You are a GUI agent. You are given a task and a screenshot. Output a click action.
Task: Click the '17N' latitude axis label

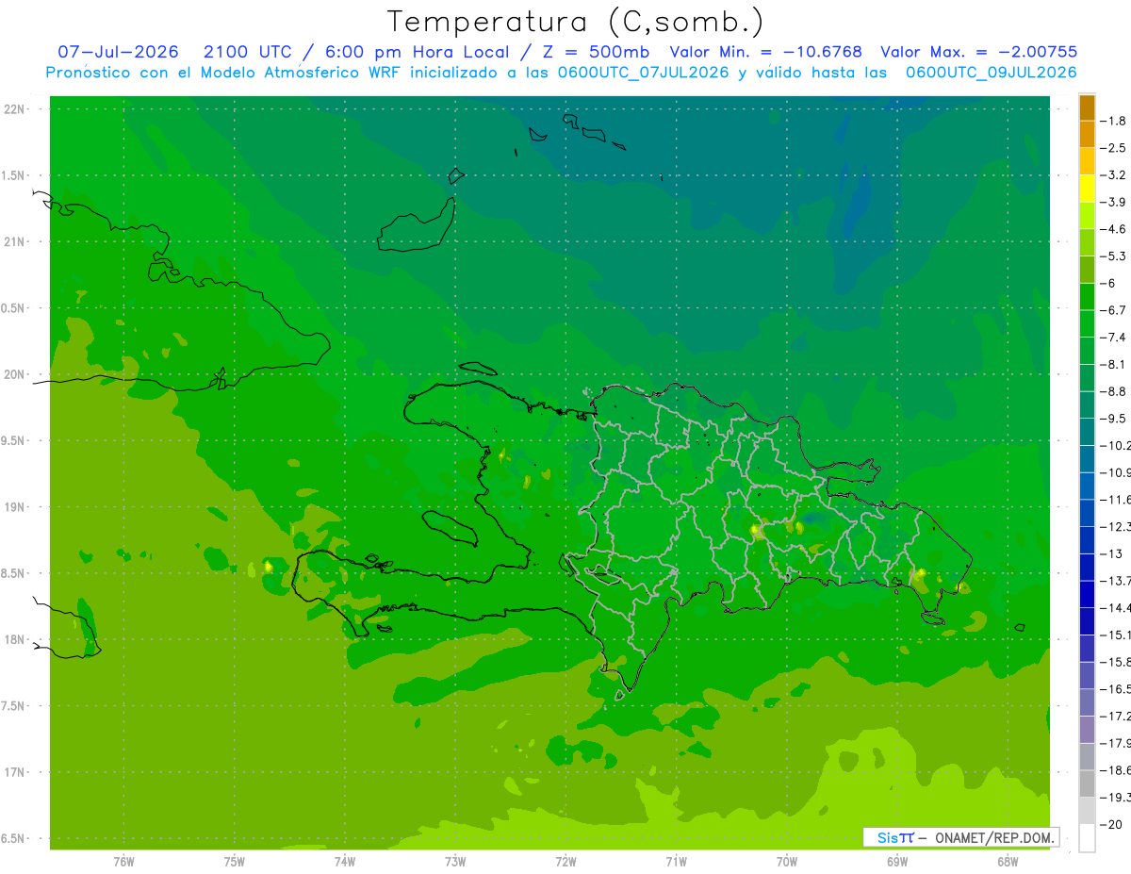click(x=14, y=773)
